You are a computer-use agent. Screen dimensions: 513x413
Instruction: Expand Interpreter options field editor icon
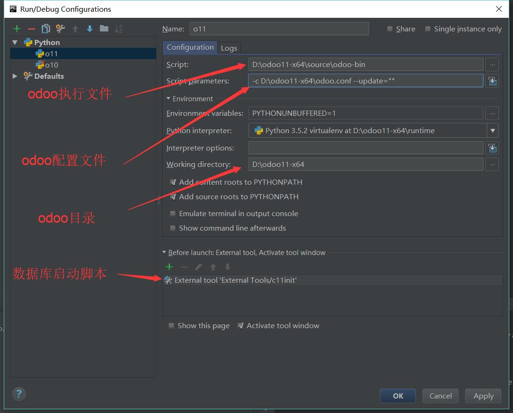click(492, 148)
